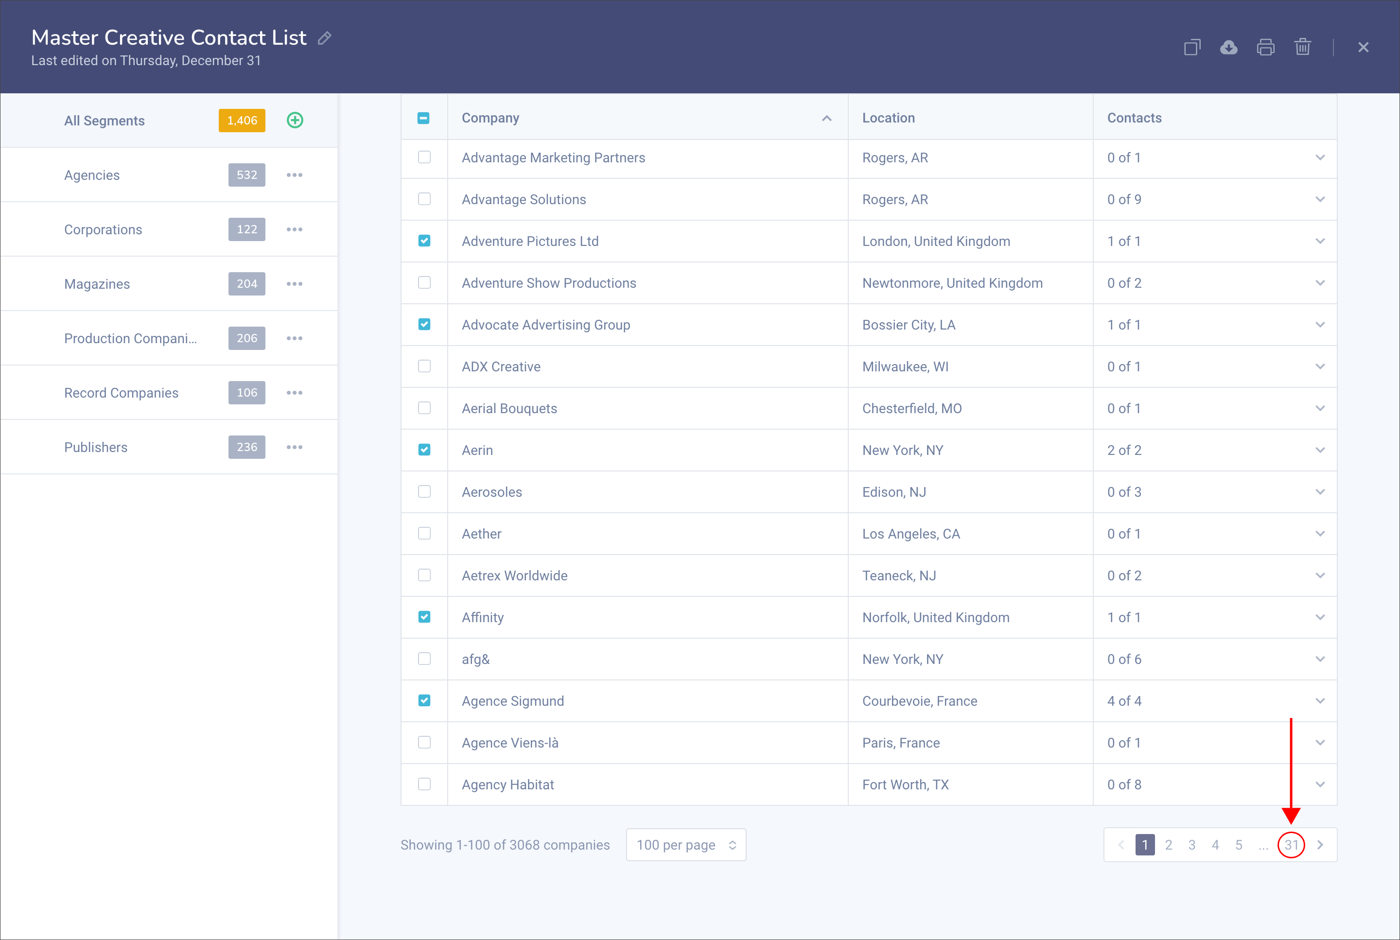Check Aetrex Worldwide checkbox

[424, 575]
